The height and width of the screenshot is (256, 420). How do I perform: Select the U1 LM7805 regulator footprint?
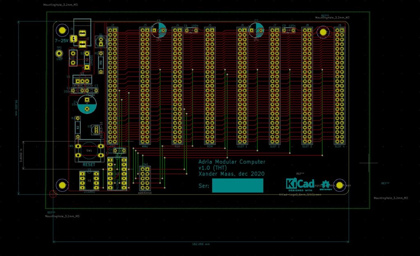click(x=82, y=79)
